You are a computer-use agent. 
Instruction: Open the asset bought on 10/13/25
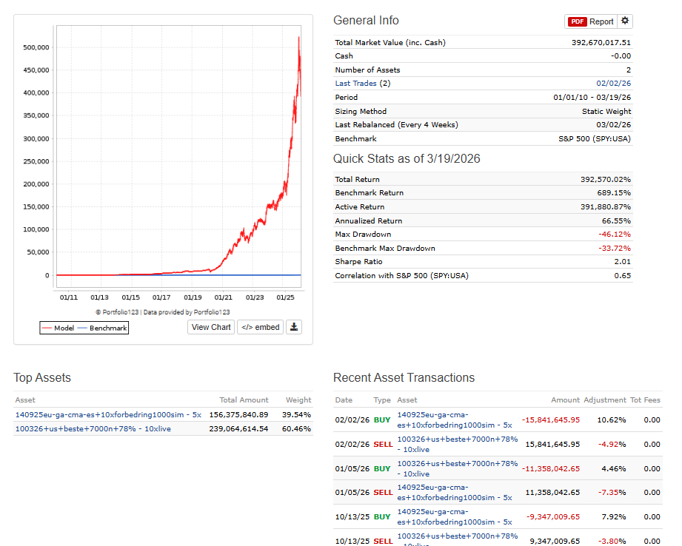tap(454, 516)
